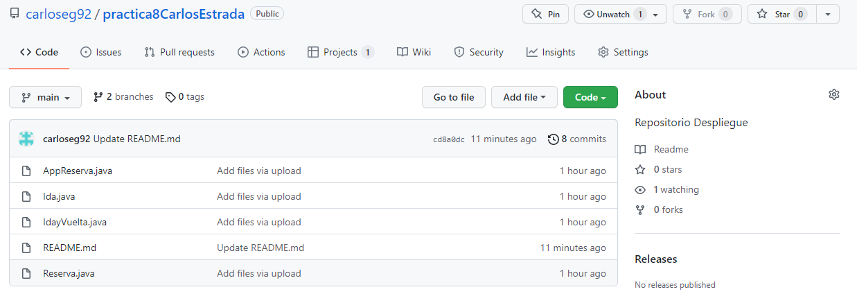Expand the green Code dropdown button
Image resolution: width=857 pixels, height=294 pixels.
590,97
